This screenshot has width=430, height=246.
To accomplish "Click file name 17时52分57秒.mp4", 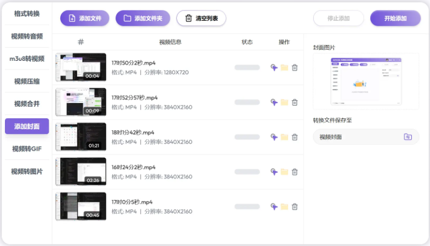I will [x=134, y=98].
